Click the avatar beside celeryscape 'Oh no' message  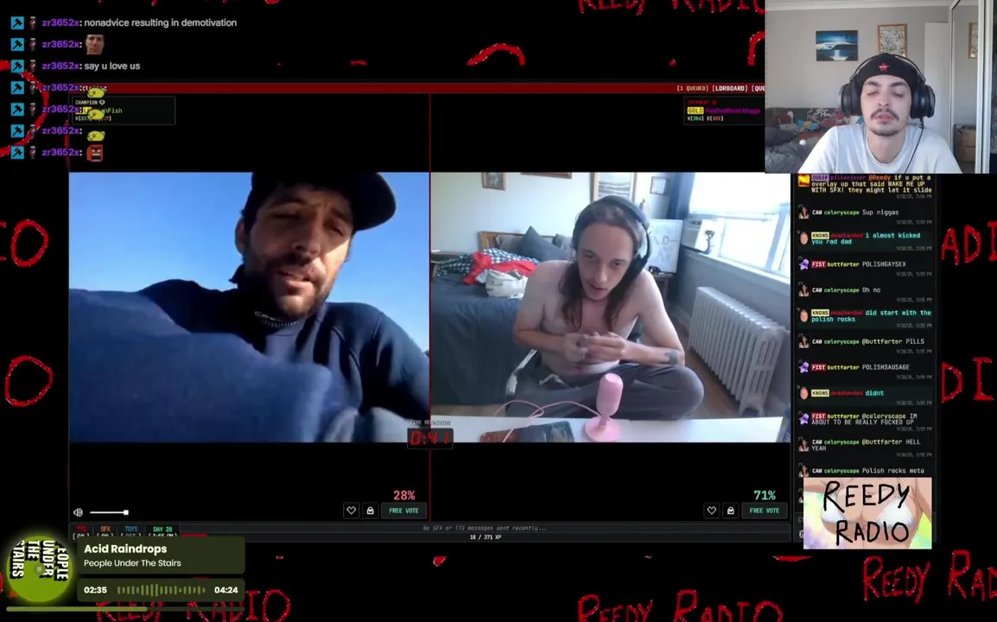[803, 290]
